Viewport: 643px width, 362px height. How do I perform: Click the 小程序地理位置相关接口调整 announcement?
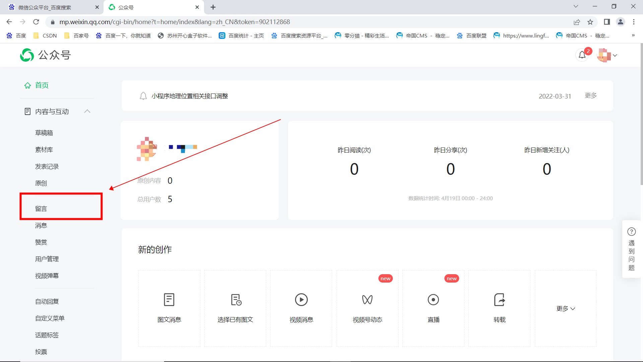coord(190,96)
